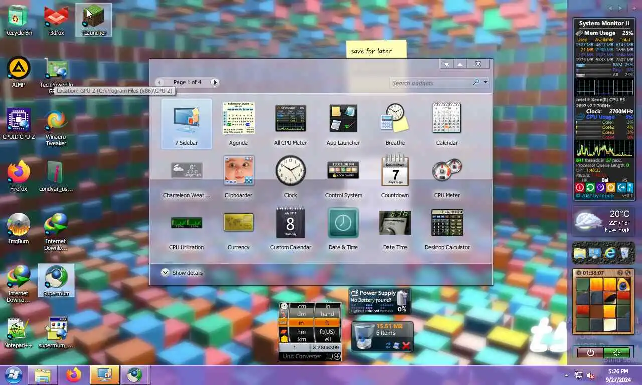This screenshot has height=385, width=642.
Task: Select the Countdown gadget
Action: [x=395, y=176]
